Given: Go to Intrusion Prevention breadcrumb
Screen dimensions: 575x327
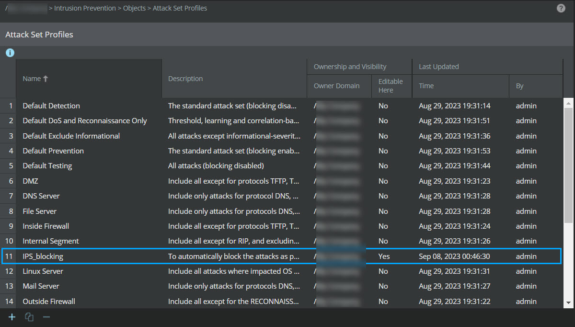Looking at the screenshot, I should (85, 8).
